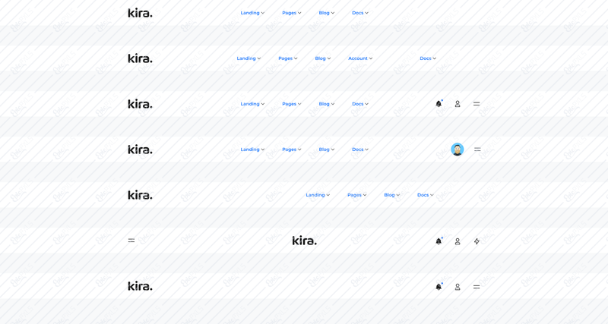608x324 pixels.
Task: Expand Blog dropdown in the topmost navbar
Action: point(327,13)
